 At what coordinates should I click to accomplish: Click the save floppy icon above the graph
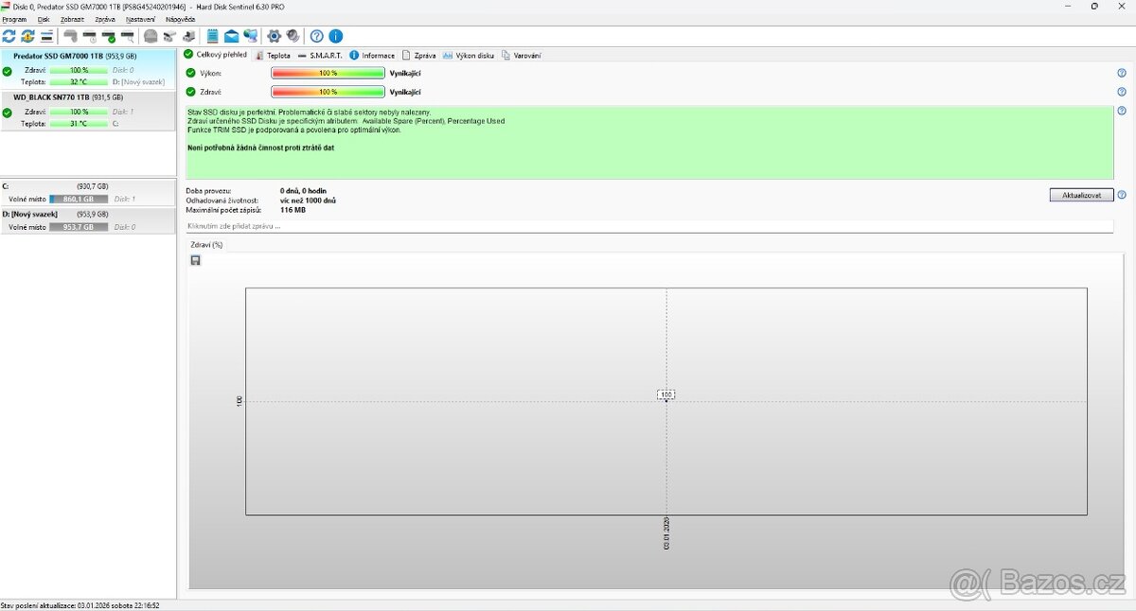click(x=196, y=260)
